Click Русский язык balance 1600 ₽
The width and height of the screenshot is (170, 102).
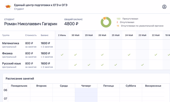coord(45,64)
